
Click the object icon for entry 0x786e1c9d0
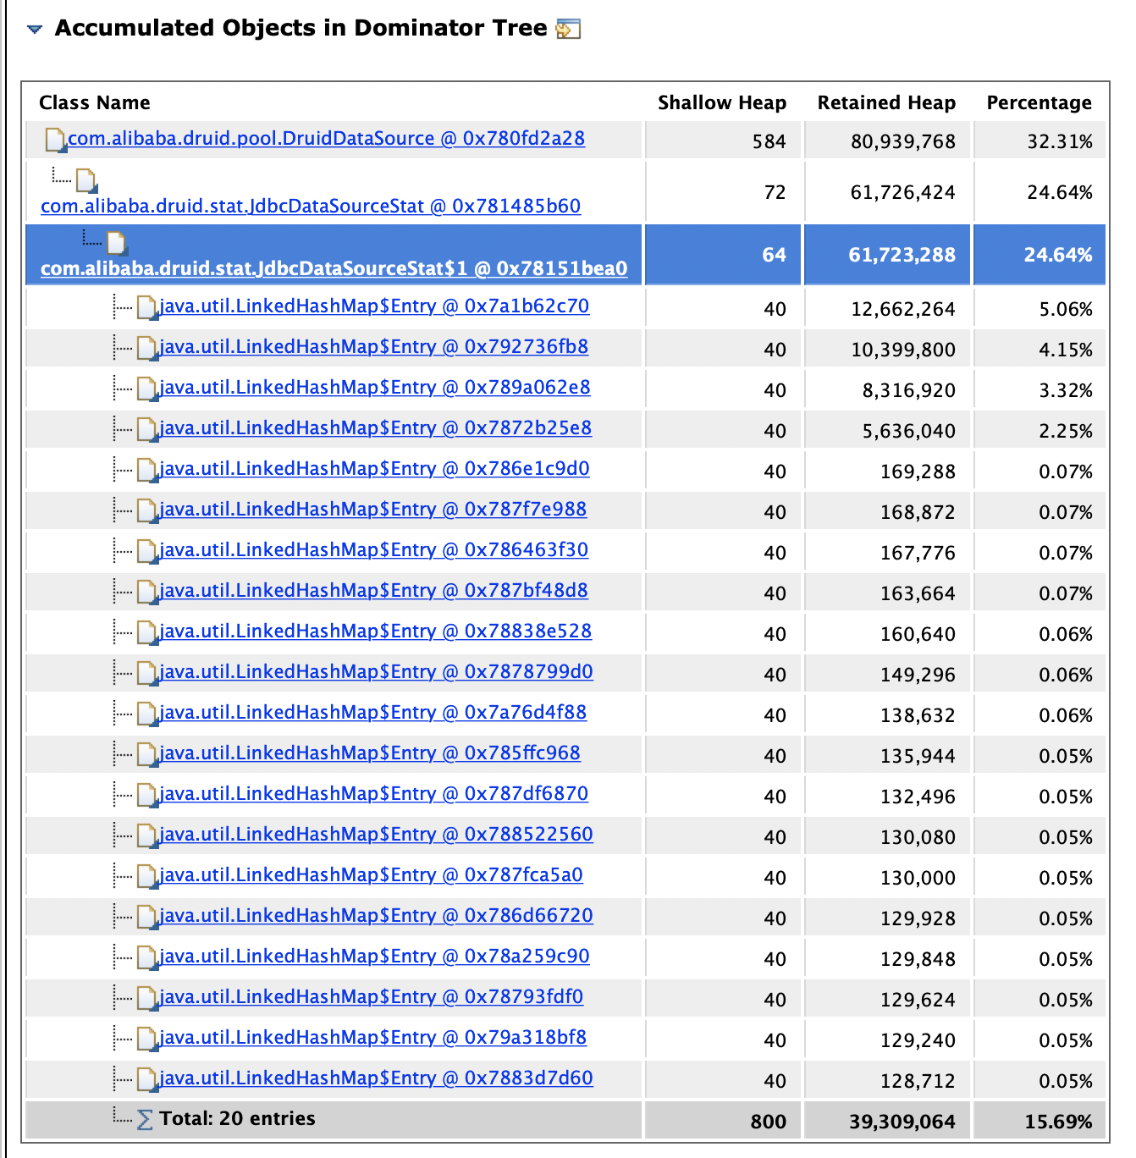tap(147, 470)
